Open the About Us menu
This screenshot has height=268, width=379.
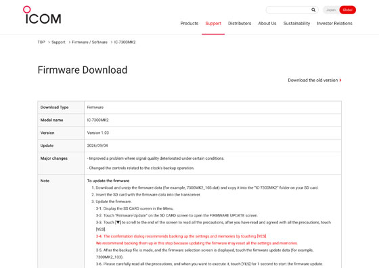pyautogui.click(x=267, y=24)
